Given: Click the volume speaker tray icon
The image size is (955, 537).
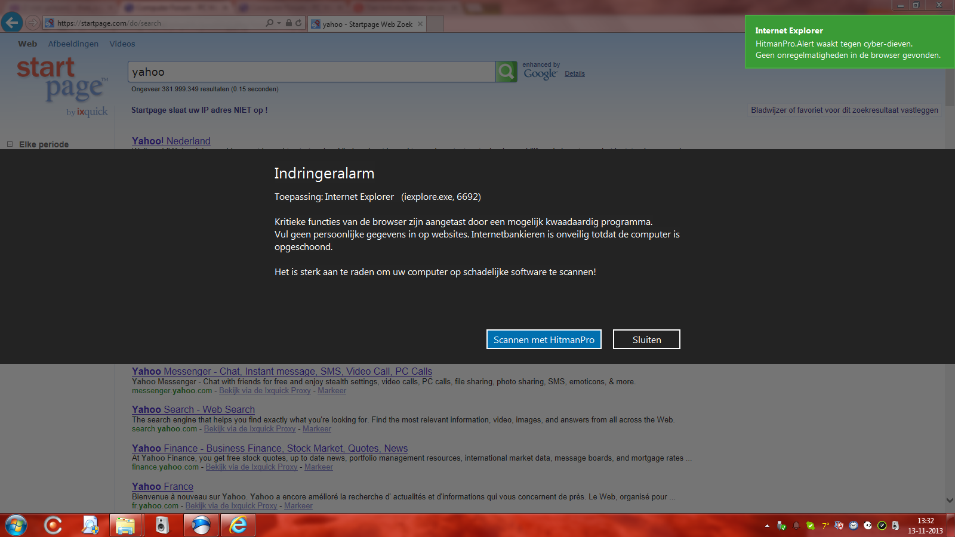Looking at the screenshot, I should tap(895, 526).
